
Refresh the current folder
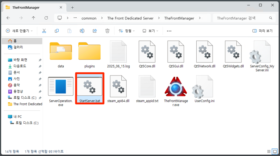(46, 18)
